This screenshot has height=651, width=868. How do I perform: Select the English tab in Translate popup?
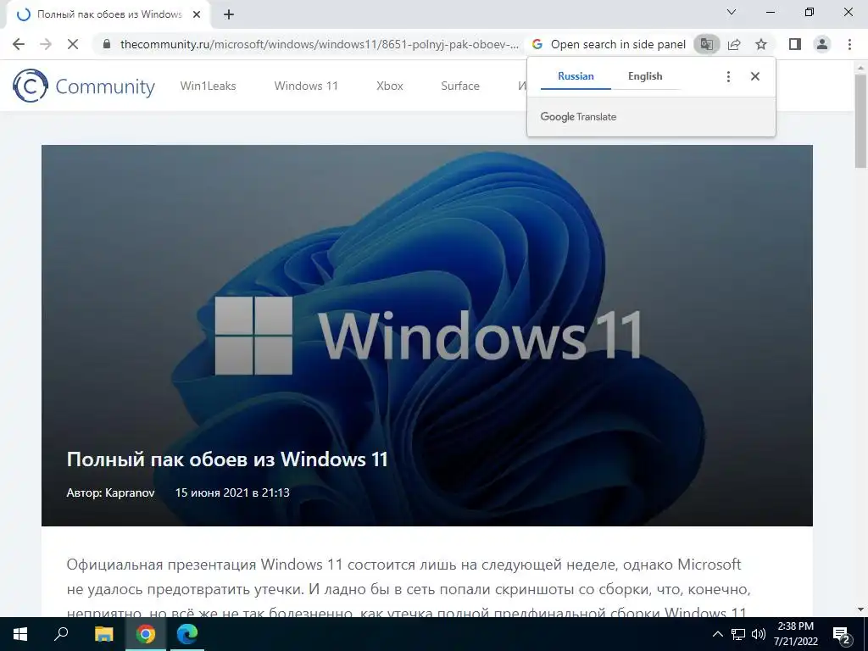click(x=645, y=76)
